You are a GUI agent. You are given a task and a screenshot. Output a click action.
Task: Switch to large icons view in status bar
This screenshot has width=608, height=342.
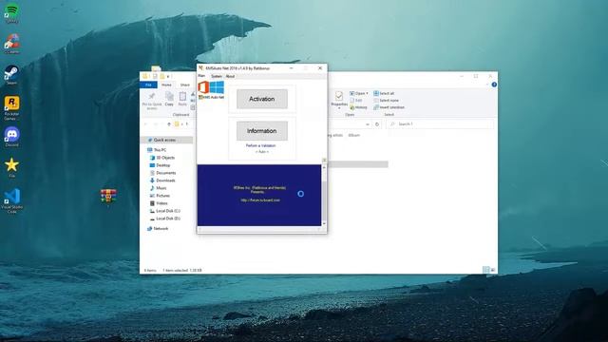493,270
